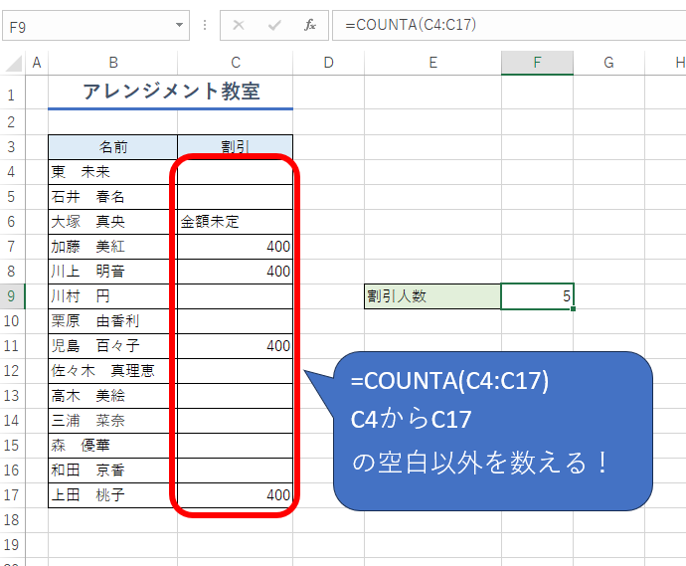Click the blue callout with =COUNTA(C4:C17)
The height and width of the screenshot is (566, 686).
[492, 431]
